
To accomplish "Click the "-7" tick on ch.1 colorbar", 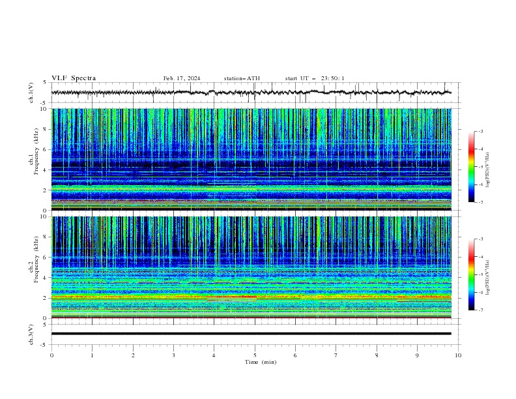I will coord(481,202).
